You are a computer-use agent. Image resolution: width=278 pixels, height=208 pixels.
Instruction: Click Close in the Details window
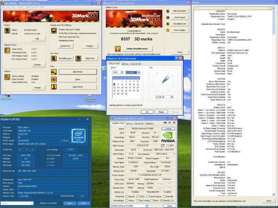pos(269,201)
